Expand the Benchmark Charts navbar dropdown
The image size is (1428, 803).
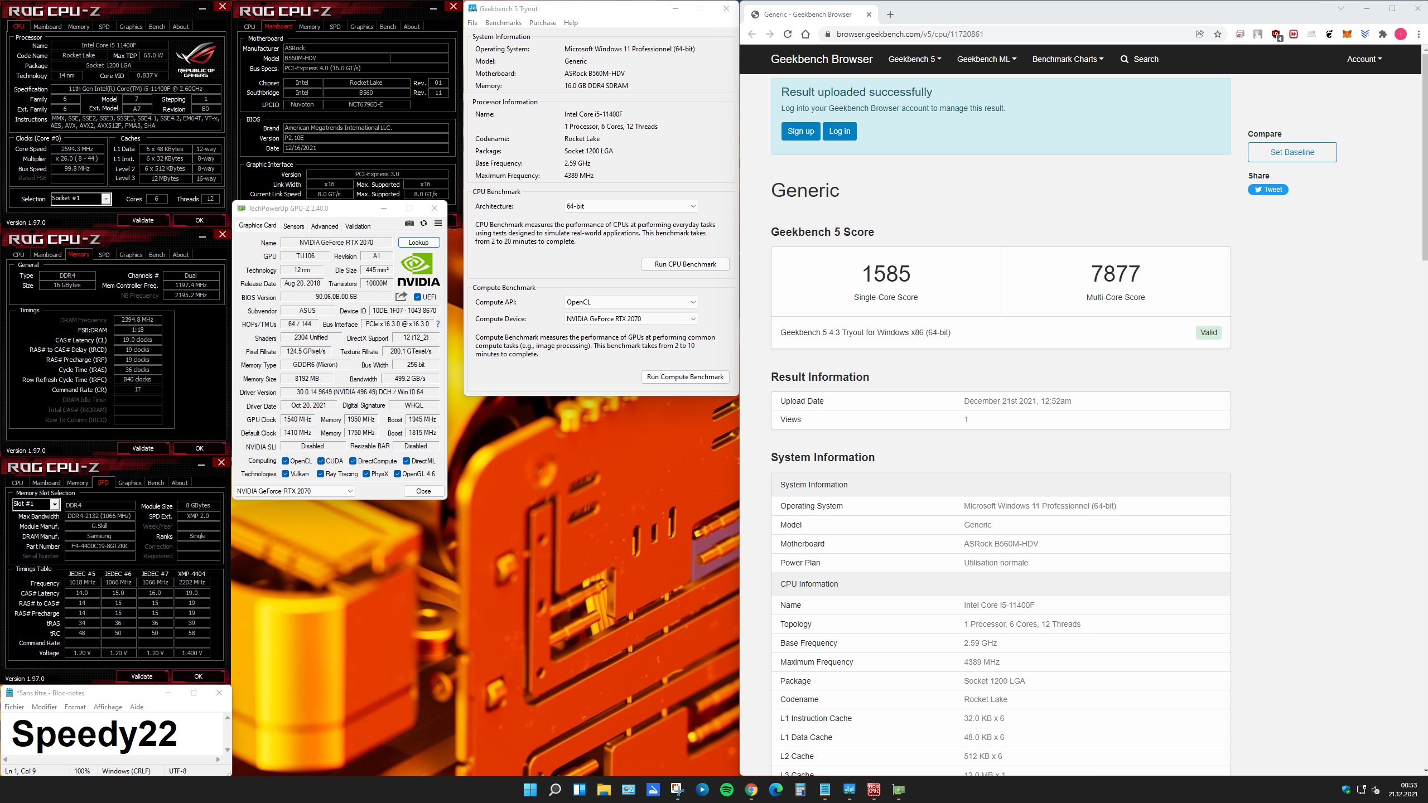click(x=1068, y=59)
